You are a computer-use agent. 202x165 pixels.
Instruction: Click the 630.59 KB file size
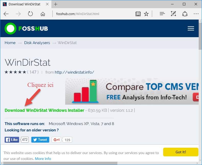point(97,110)
